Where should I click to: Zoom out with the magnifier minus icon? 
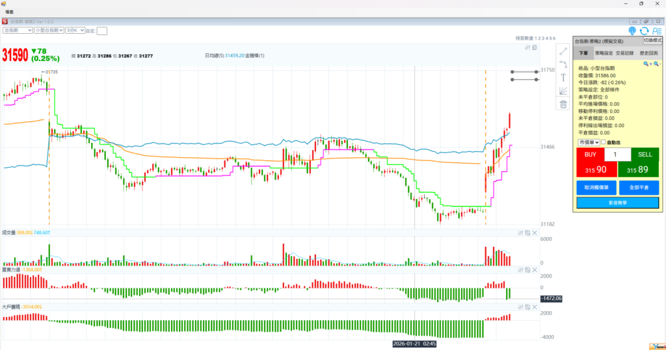[657, 64]
